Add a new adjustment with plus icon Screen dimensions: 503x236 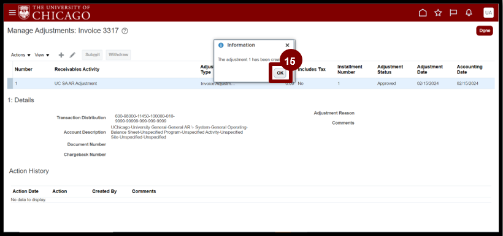coord(61,55)
